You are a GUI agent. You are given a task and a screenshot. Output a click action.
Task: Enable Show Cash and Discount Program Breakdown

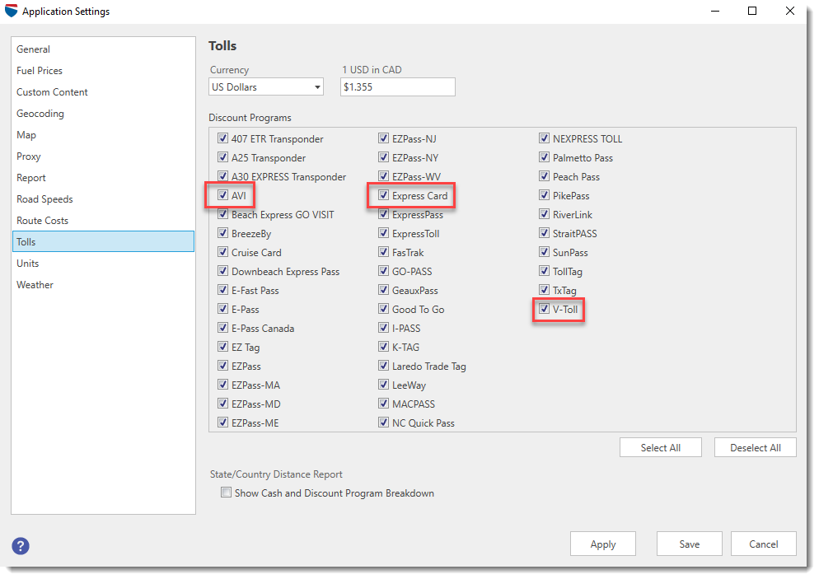tap(226, 493)
